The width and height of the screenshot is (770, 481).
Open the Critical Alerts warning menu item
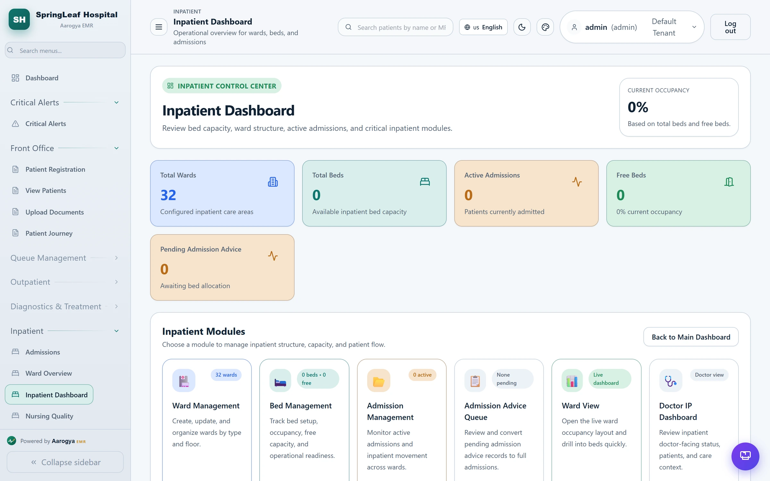click(x=46, y=124)
